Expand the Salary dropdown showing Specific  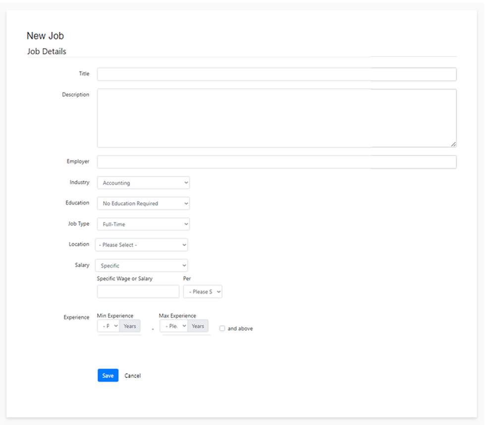coord(141,266)
